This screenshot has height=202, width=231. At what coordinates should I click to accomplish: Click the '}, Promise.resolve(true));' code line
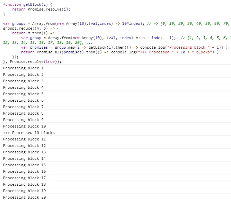[32, 62]
